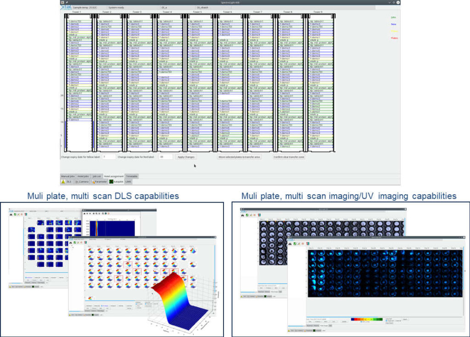Open the Job List tab
470x337 pixels.
tap(96, 176)
